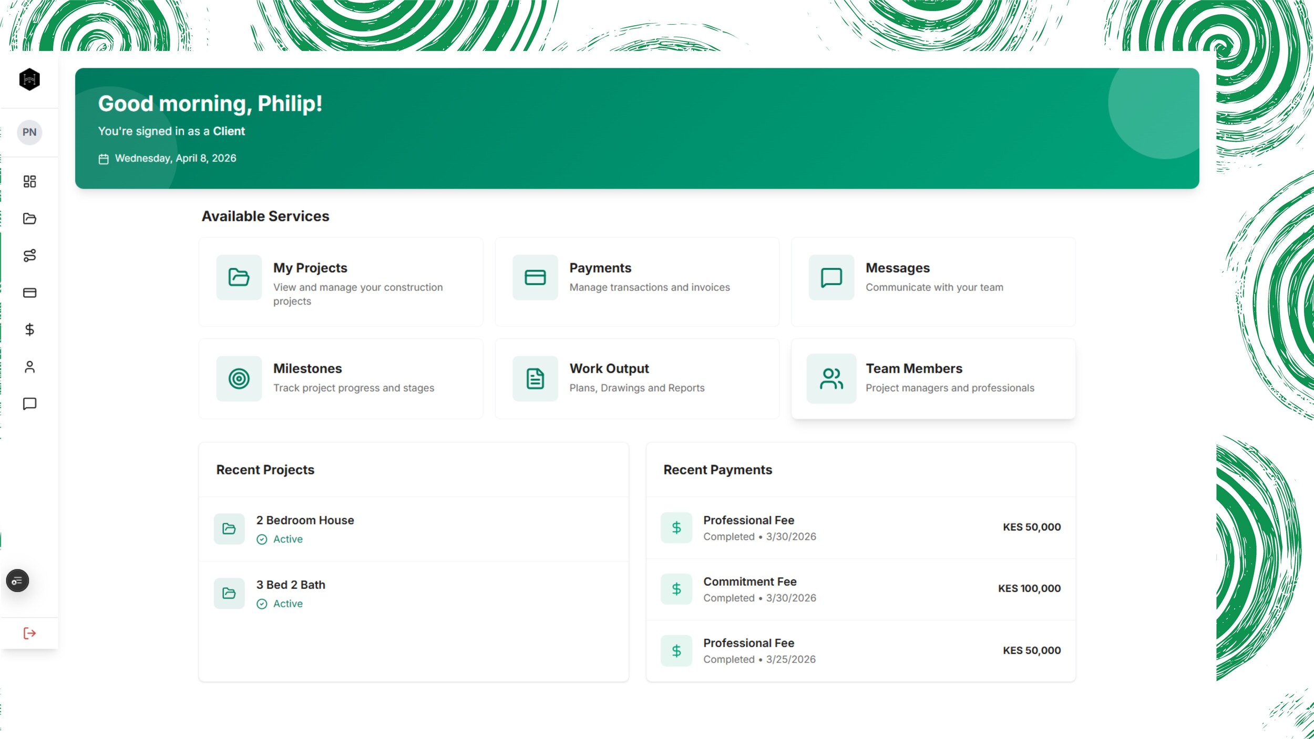
Task: Click the calendar icon beside the date
Action: (104, 159)
